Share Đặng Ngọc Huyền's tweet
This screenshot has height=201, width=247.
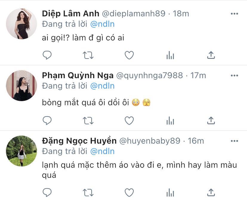tap(211, 192)
